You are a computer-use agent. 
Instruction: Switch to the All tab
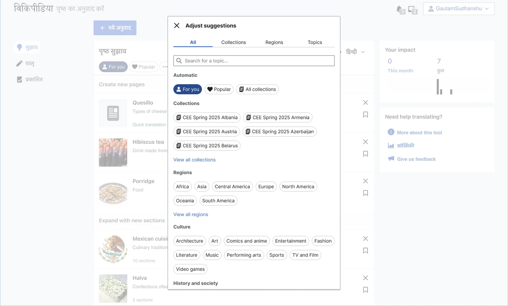(193, 42)
